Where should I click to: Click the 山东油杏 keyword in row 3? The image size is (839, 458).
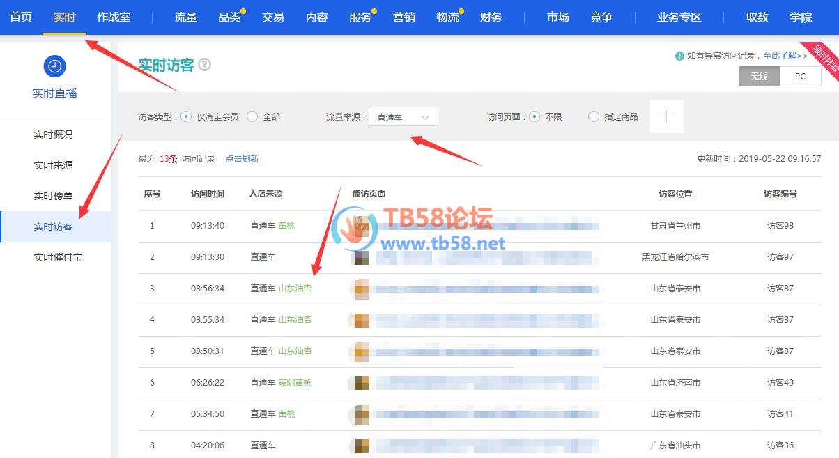[x=295, y=289]
